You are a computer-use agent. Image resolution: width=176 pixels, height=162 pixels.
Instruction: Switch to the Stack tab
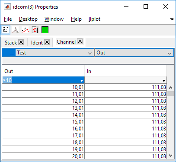(11, 43)
